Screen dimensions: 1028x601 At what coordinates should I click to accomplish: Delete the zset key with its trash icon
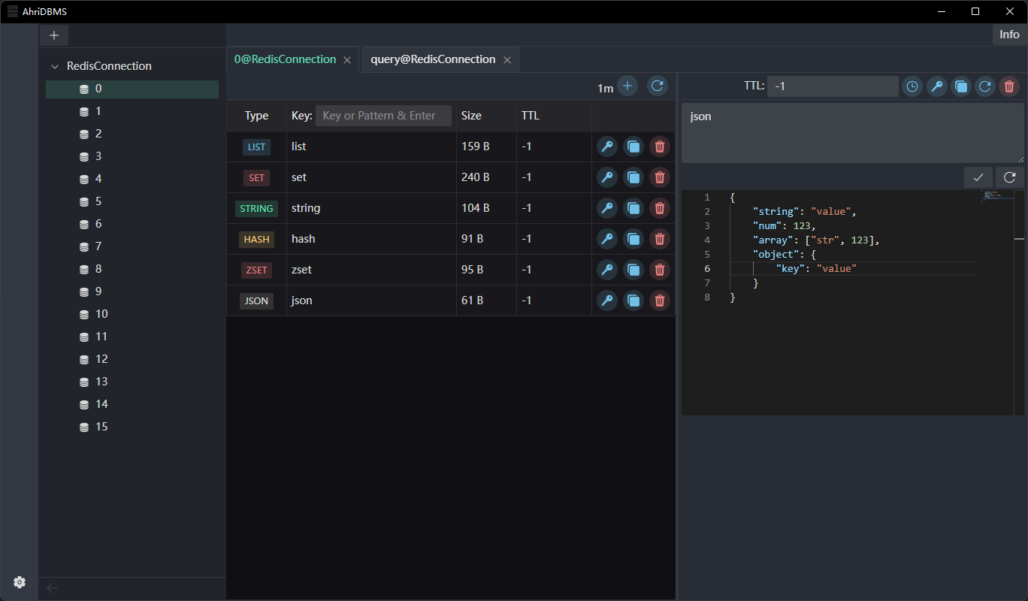click(x=660, y=270)
